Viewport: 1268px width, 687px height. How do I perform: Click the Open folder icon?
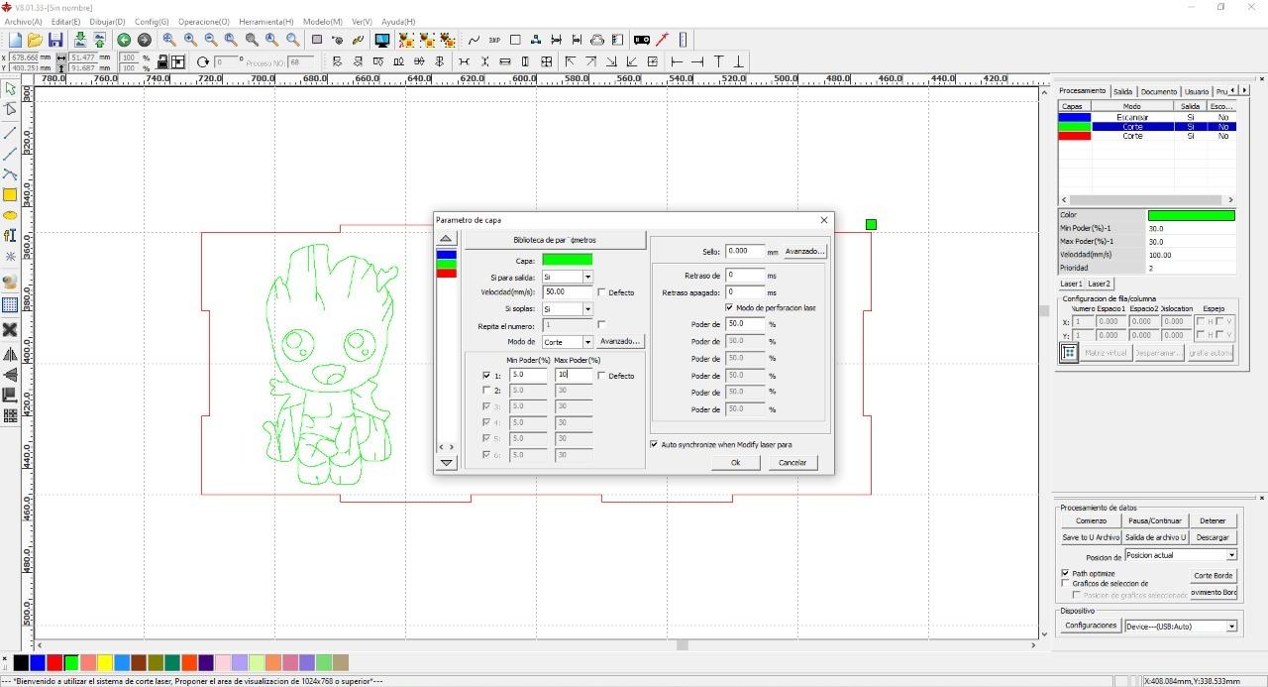click(35, 40)
